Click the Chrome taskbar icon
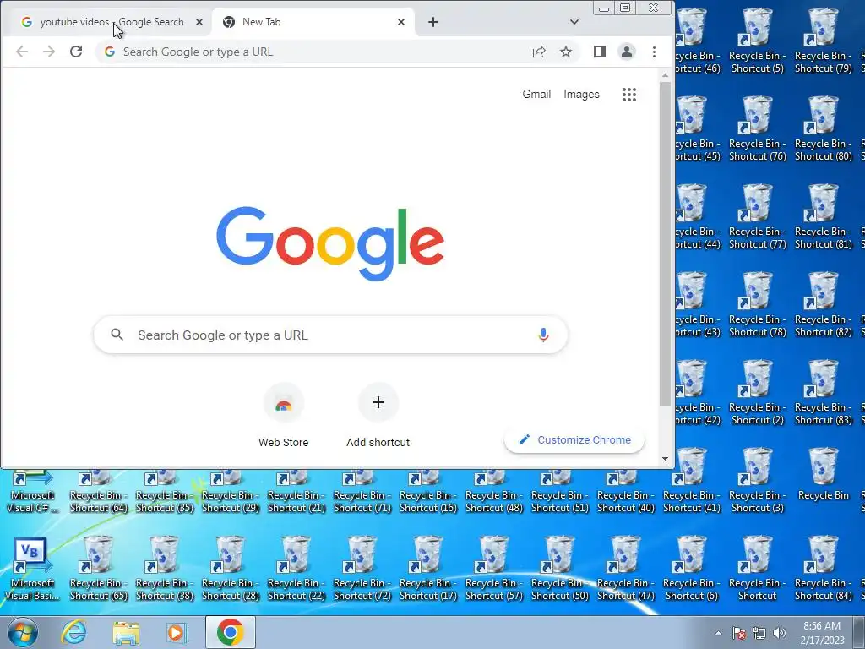 230,632
